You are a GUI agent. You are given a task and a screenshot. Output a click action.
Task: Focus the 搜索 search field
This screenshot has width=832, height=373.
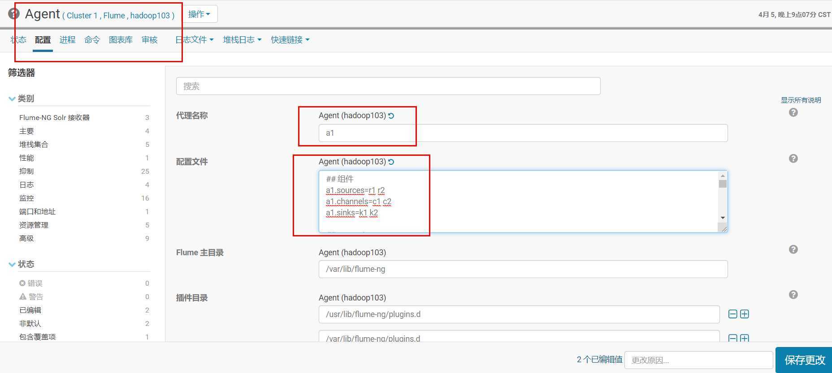(x=388, y=86)
